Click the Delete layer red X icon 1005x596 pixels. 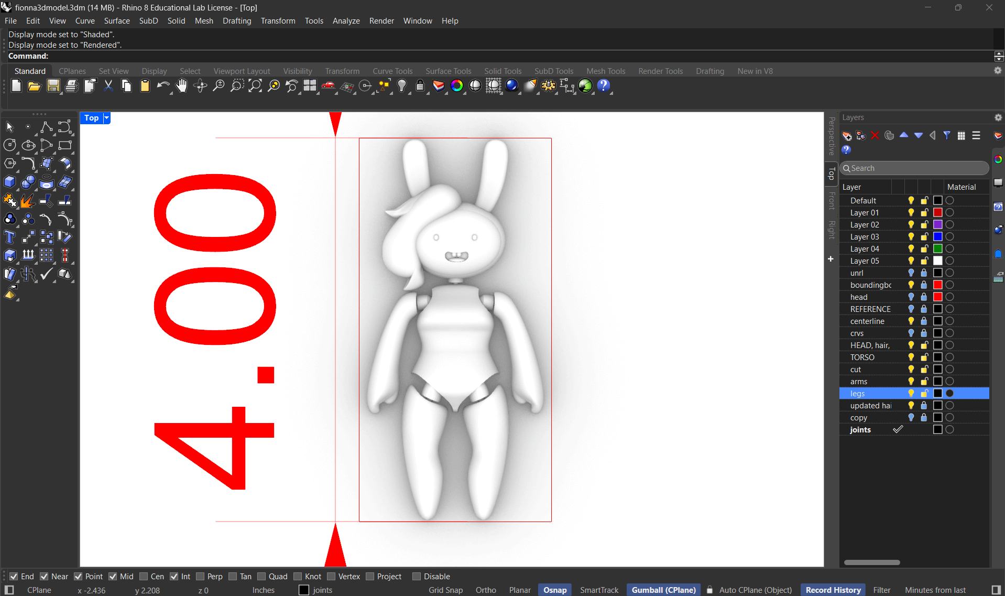click(875, 136)
